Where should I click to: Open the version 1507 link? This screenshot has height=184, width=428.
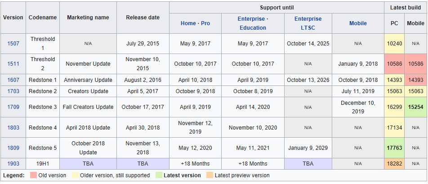click(x=13, y=44)
